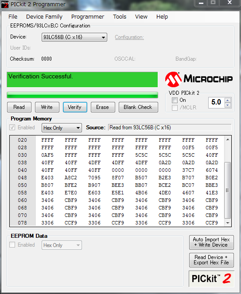The image size is (241, 294).
Task: Increase VDD voltage with up arrow
Action: (x=228, y=101)
